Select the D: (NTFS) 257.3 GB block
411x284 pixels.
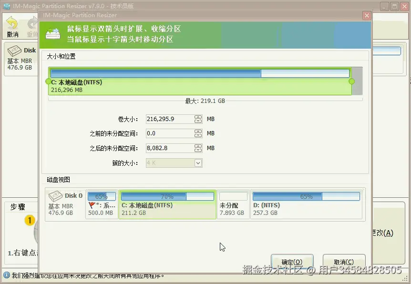tap(306, 204)
